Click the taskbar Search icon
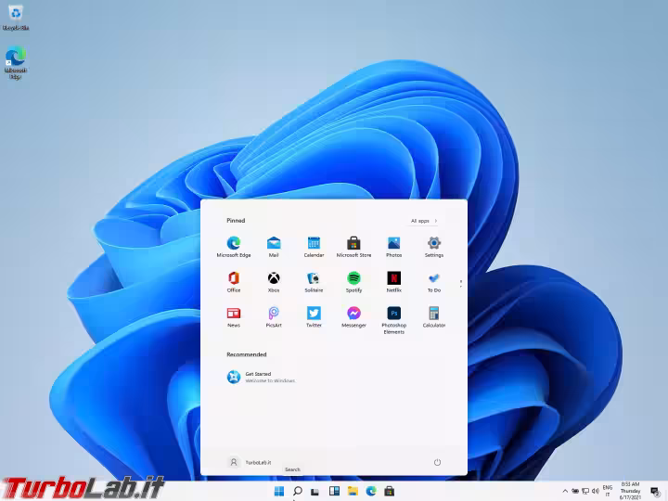Screen dimensions: 668x501 297,491
